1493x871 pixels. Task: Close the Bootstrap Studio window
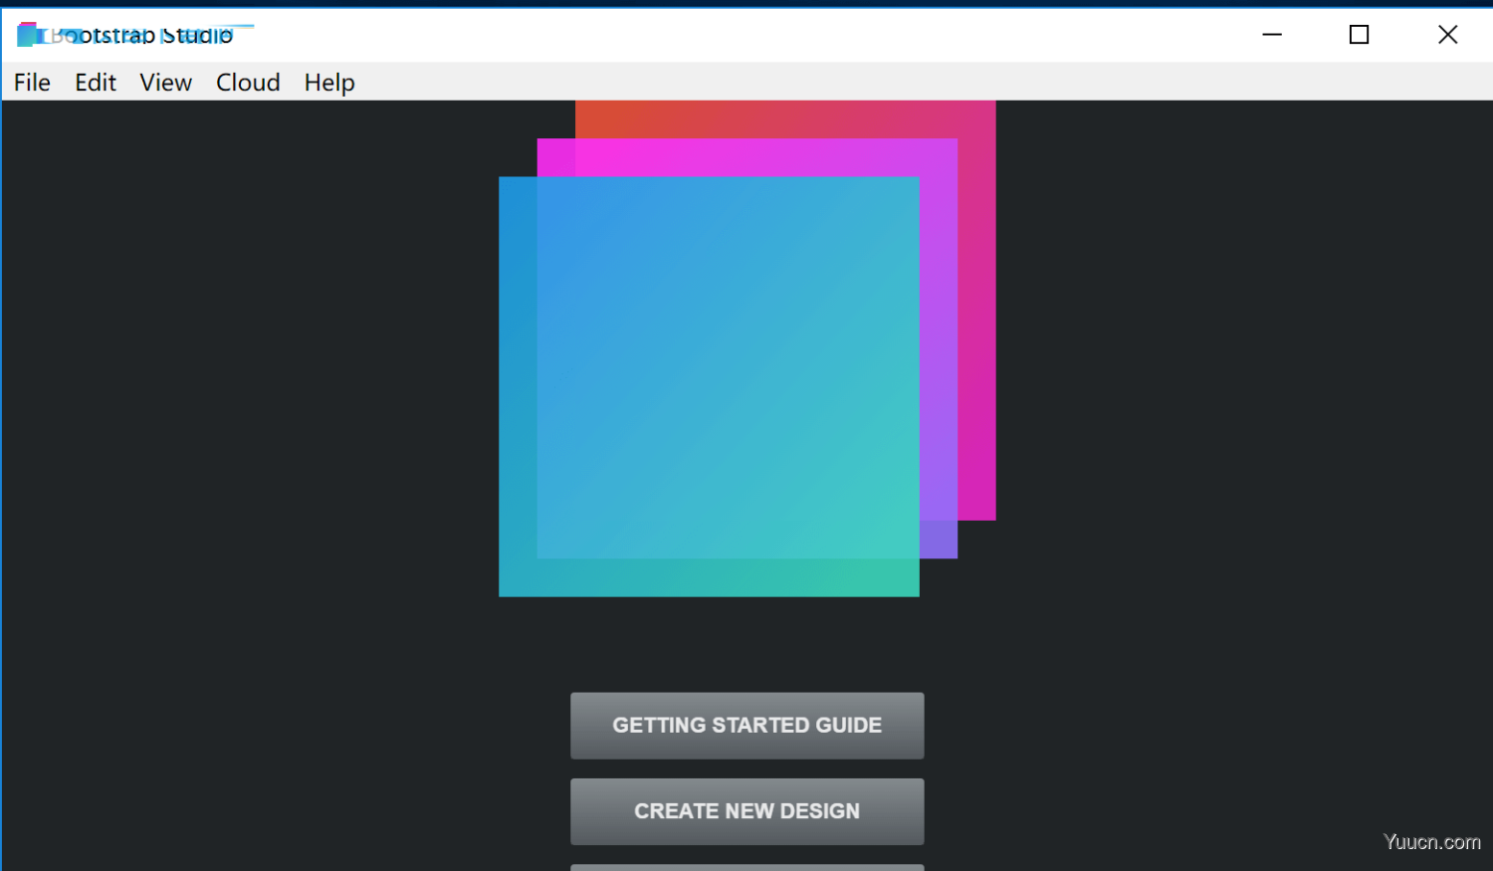pos(1447,34)
